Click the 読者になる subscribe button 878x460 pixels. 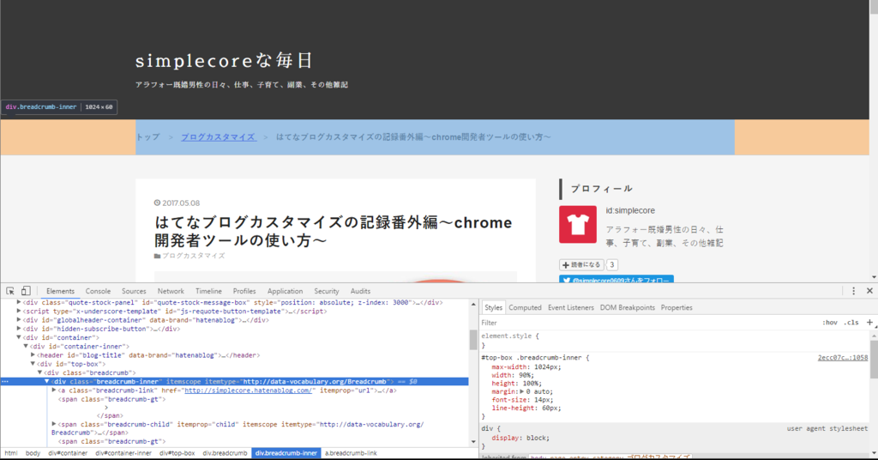[581, 265]
